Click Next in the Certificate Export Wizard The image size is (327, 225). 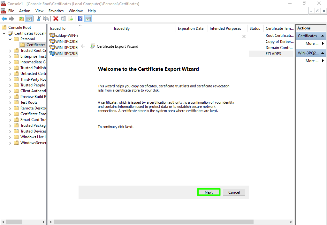click(209, 192)
